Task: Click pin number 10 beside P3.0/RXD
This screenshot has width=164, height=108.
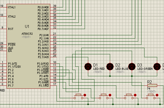Action: point(54,62)
